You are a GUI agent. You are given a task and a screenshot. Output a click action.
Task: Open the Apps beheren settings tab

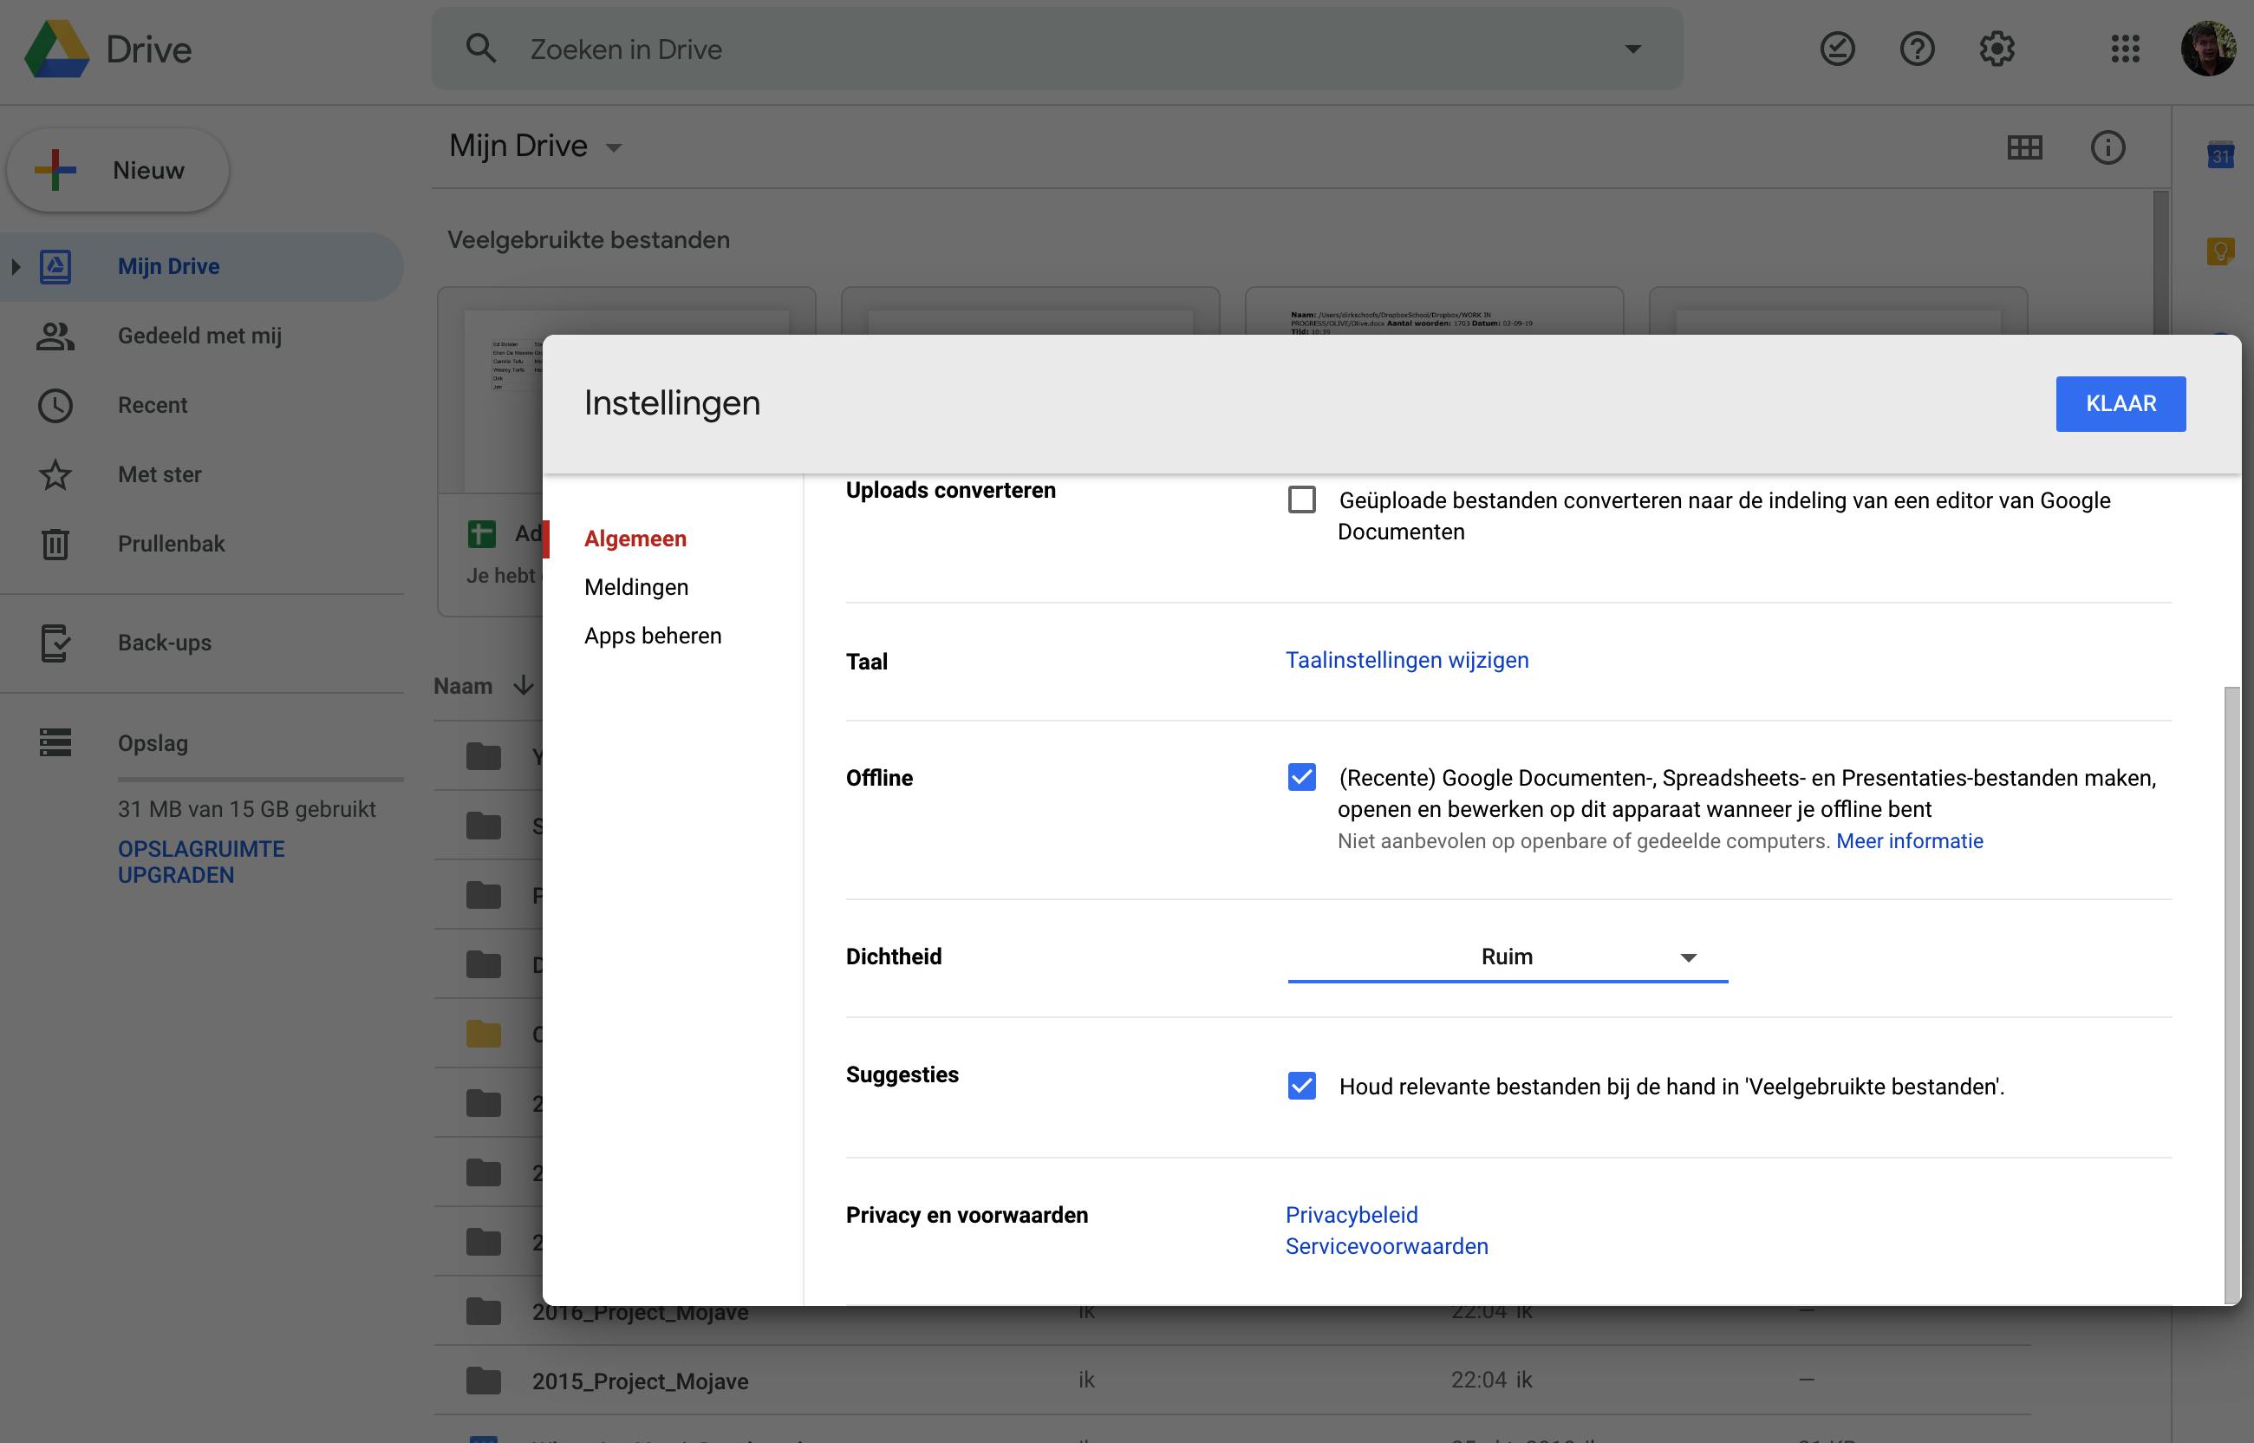pyautogui.click(x=653, y=637)
